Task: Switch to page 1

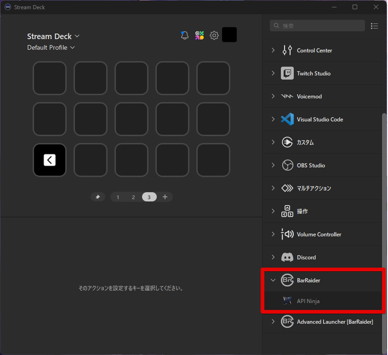Action: click(118, 197)
